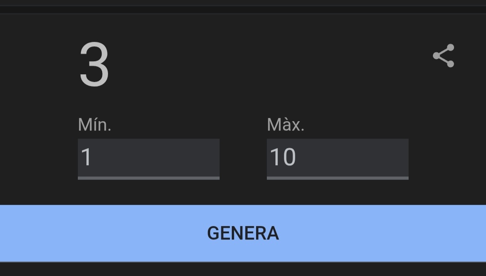The height and width of the screenshot is (276, 486).
Task: Focus the maximum value box containing 10
Action: [337, 158]
